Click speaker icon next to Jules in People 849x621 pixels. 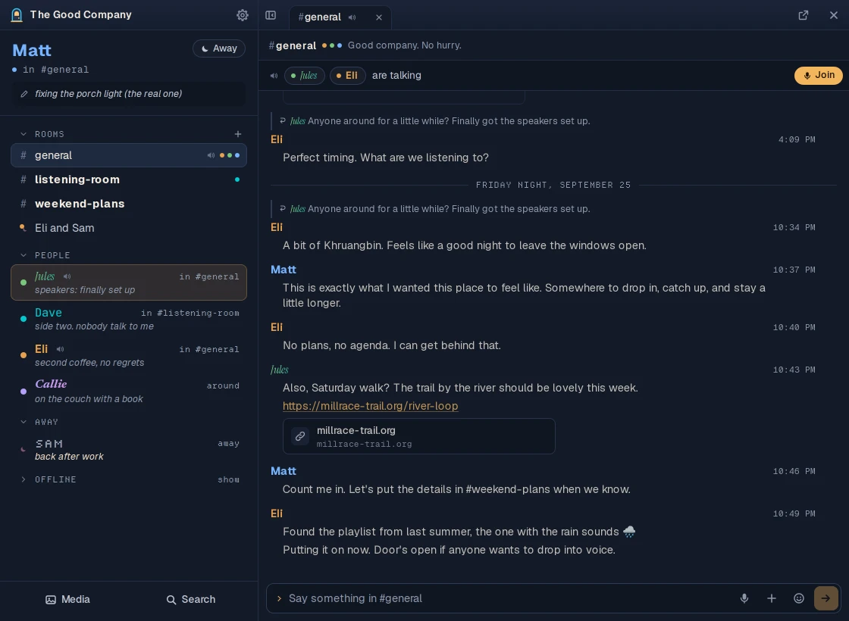click(x=67, y=276)
